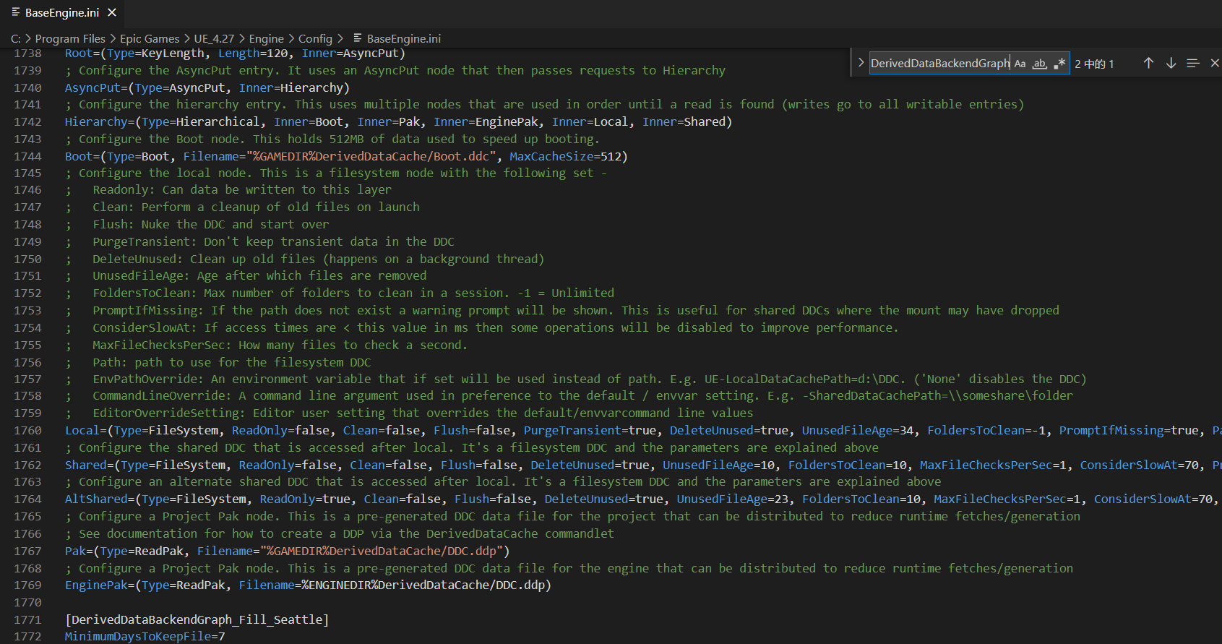Close the BaseEngine.ini editor tab

(112, 12)
